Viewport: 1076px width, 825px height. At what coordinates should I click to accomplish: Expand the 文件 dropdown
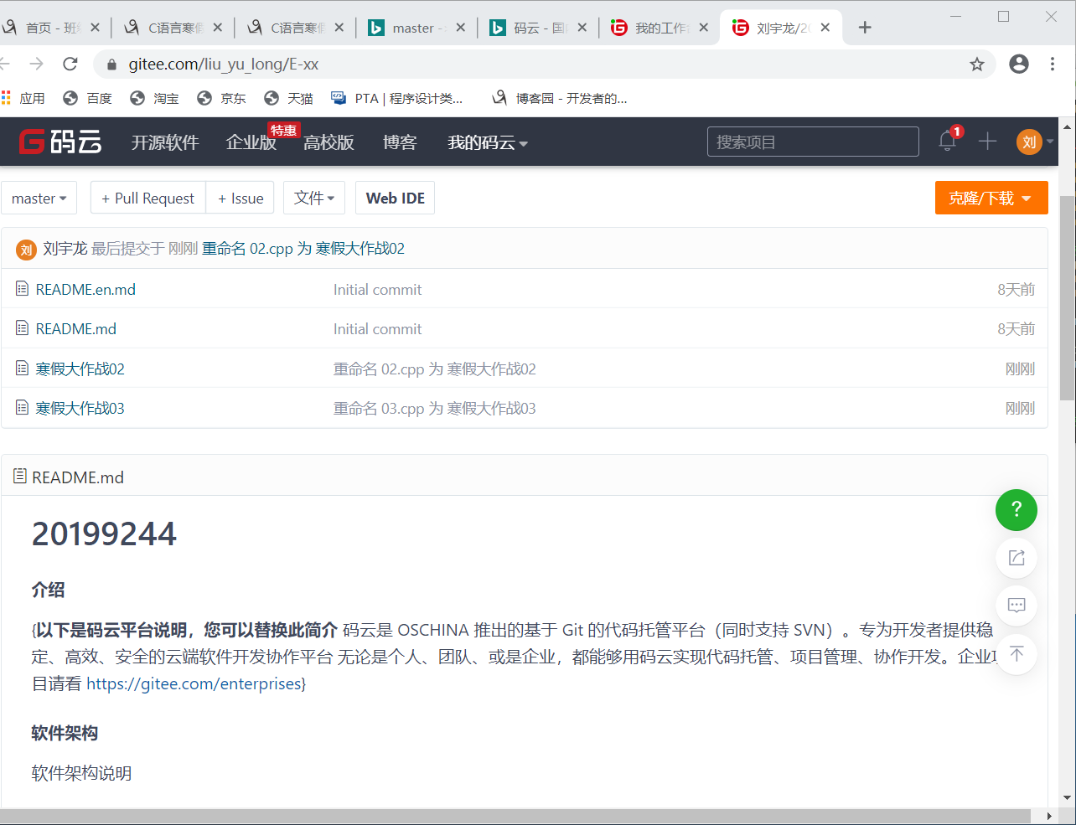click(314, 198)
